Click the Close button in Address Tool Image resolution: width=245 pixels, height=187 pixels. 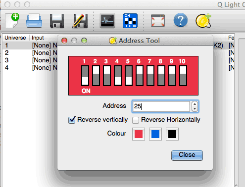click(187, 155)
